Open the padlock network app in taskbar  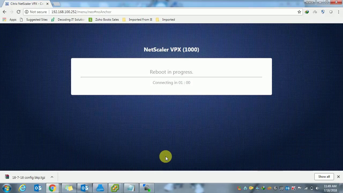[x=146, y=188]
